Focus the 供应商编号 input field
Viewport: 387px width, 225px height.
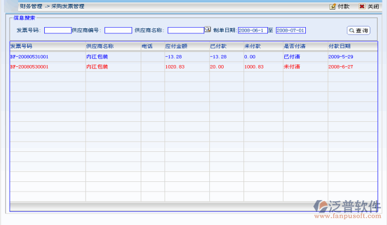point(118,30)
